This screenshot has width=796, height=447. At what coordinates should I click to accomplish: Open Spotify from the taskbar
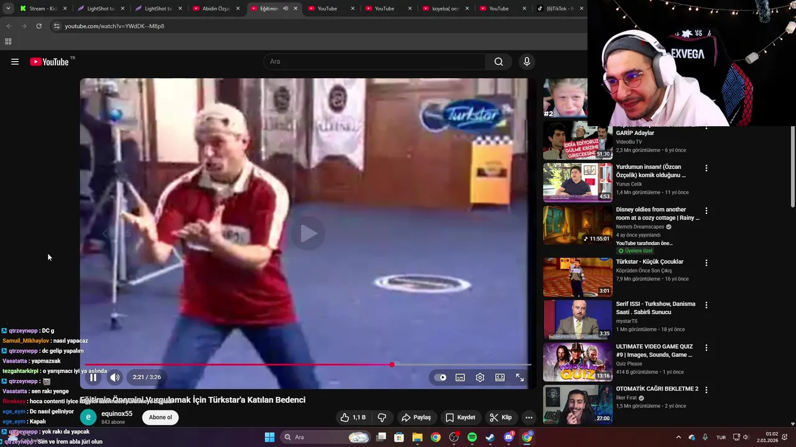click(472, 437)
